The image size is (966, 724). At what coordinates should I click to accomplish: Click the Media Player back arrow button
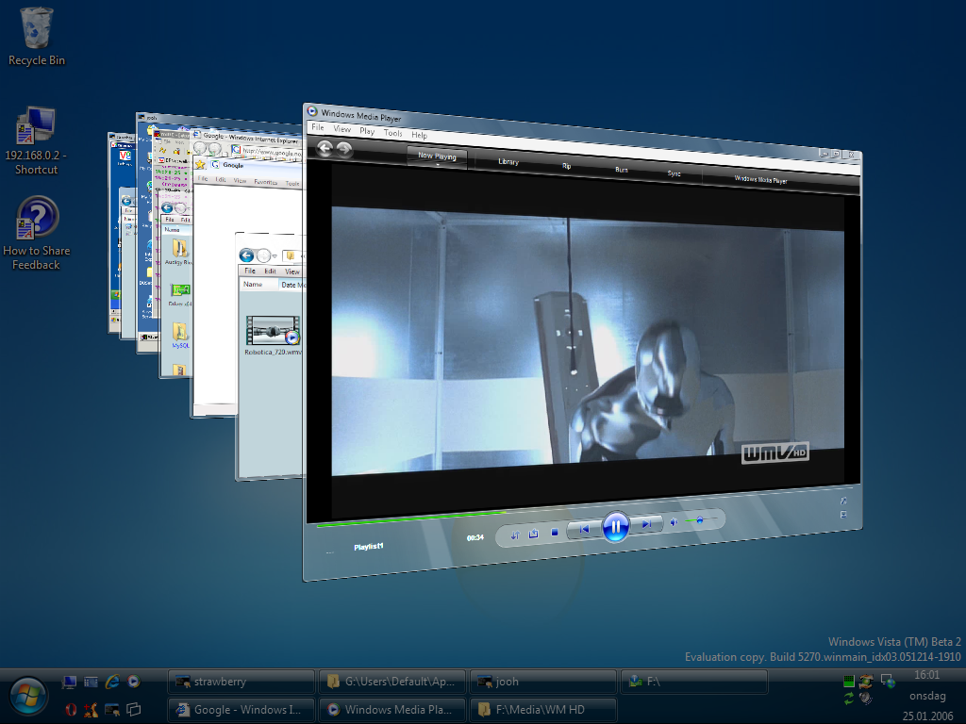click(x=325, y=147)
